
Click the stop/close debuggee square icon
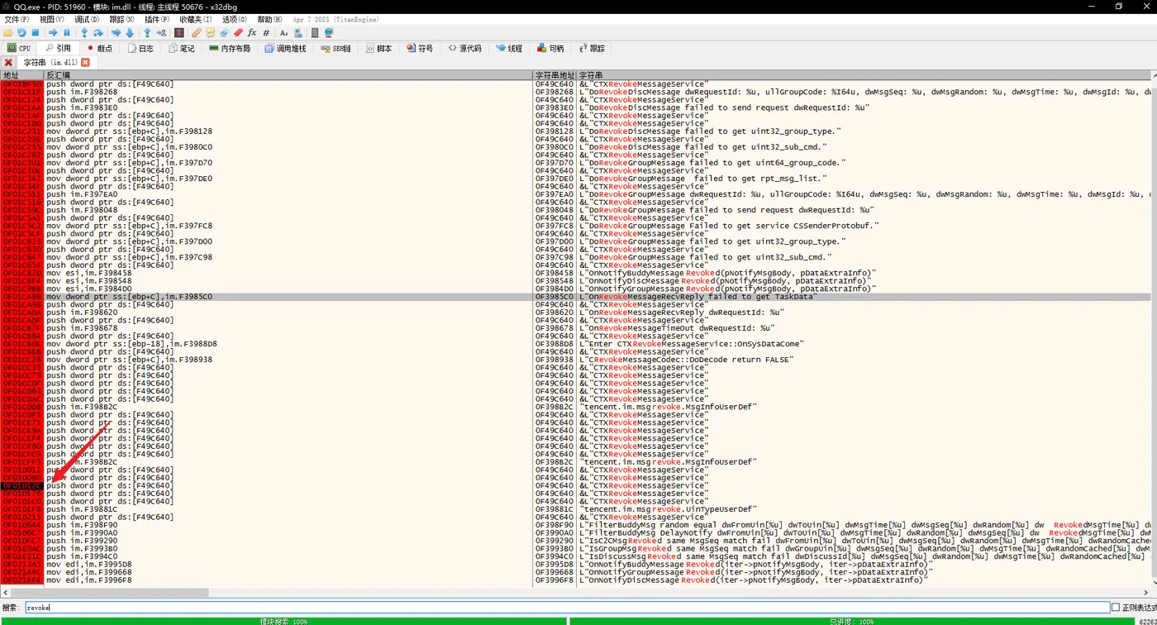click(35, 33)
